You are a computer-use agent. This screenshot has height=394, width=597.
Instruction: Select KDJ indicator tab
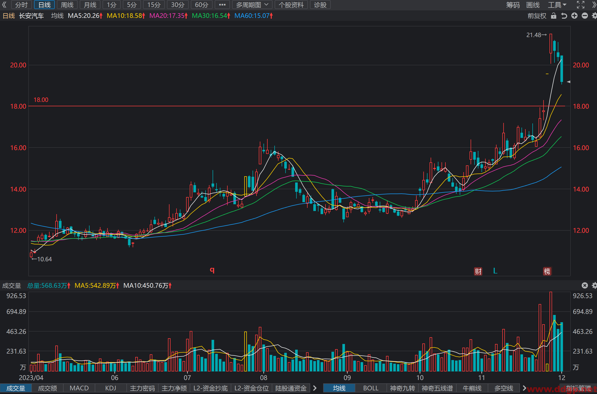click(x=111, y=388)
